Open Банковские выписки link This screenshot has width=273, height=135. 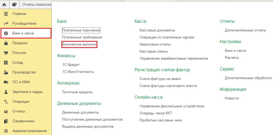point(79,44)
